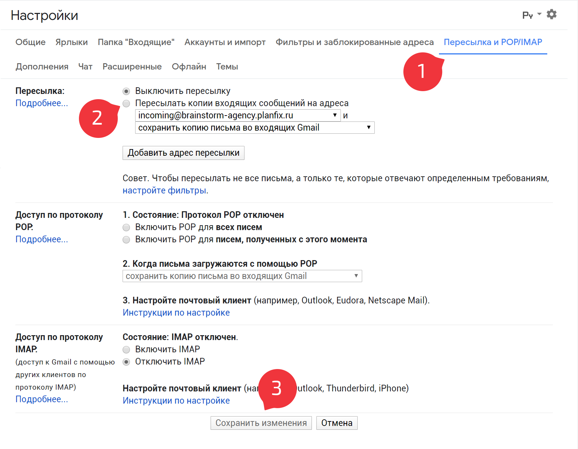The height and width of the screenshot is (449, 578).
Task: Follow the 'настройте фильтры' link
Action: tap(164, 190)
